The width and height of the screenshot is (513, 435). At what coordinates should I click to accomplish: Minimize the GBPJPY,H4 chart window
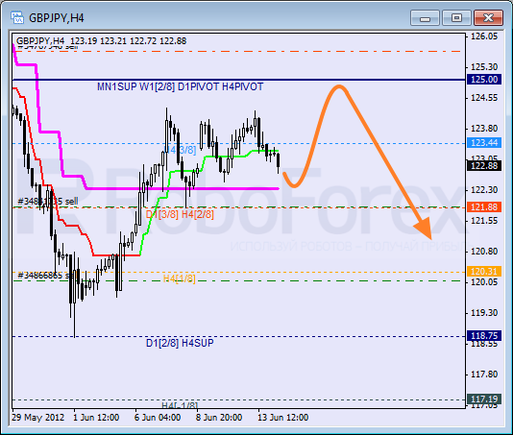[x=425, y=18]
